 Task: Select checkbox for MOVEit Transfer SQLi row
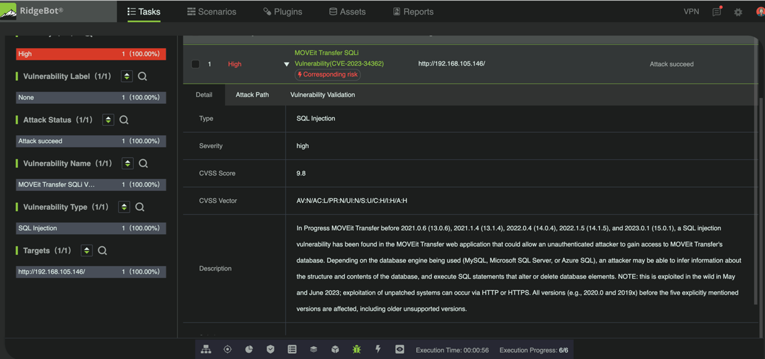click(196, 64)
